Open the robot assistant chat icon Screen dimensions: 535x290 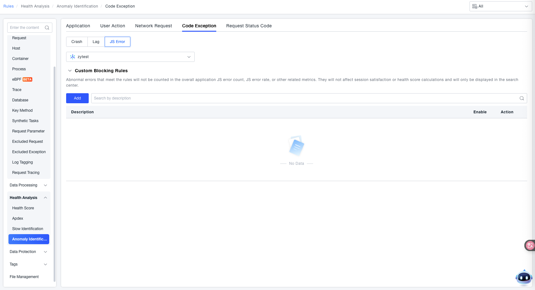[x=524, y=277]
